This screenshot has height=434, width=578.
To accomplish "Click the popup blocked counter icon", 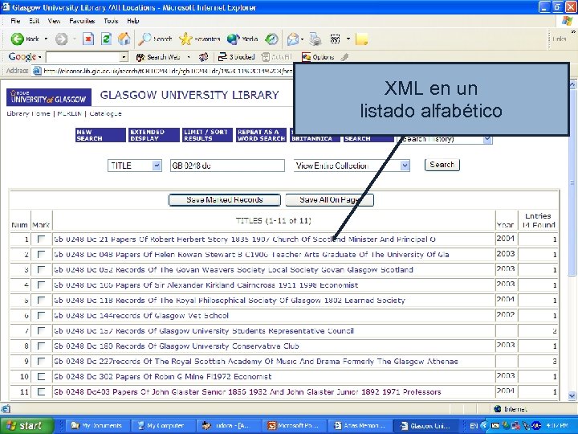I will [x=222, y=57].
